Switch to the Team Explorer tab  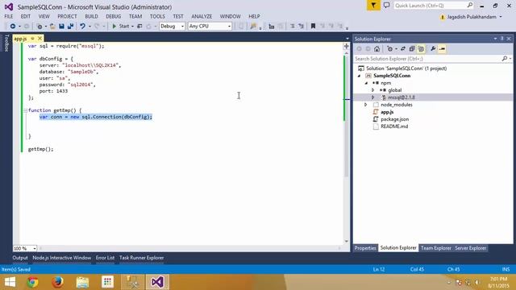[435, 248]
